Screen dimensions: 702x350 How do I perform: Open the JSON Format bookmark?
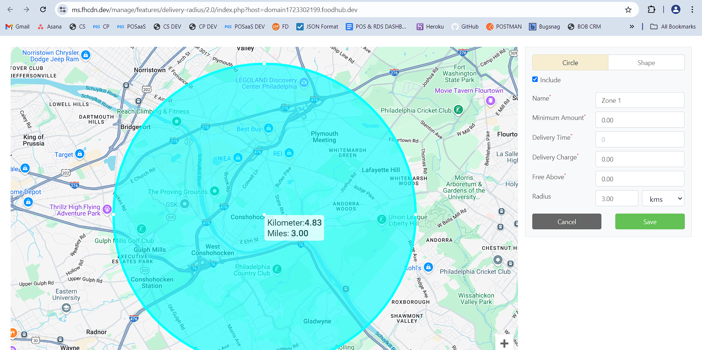pyautogui.click(x=317, y=27)
